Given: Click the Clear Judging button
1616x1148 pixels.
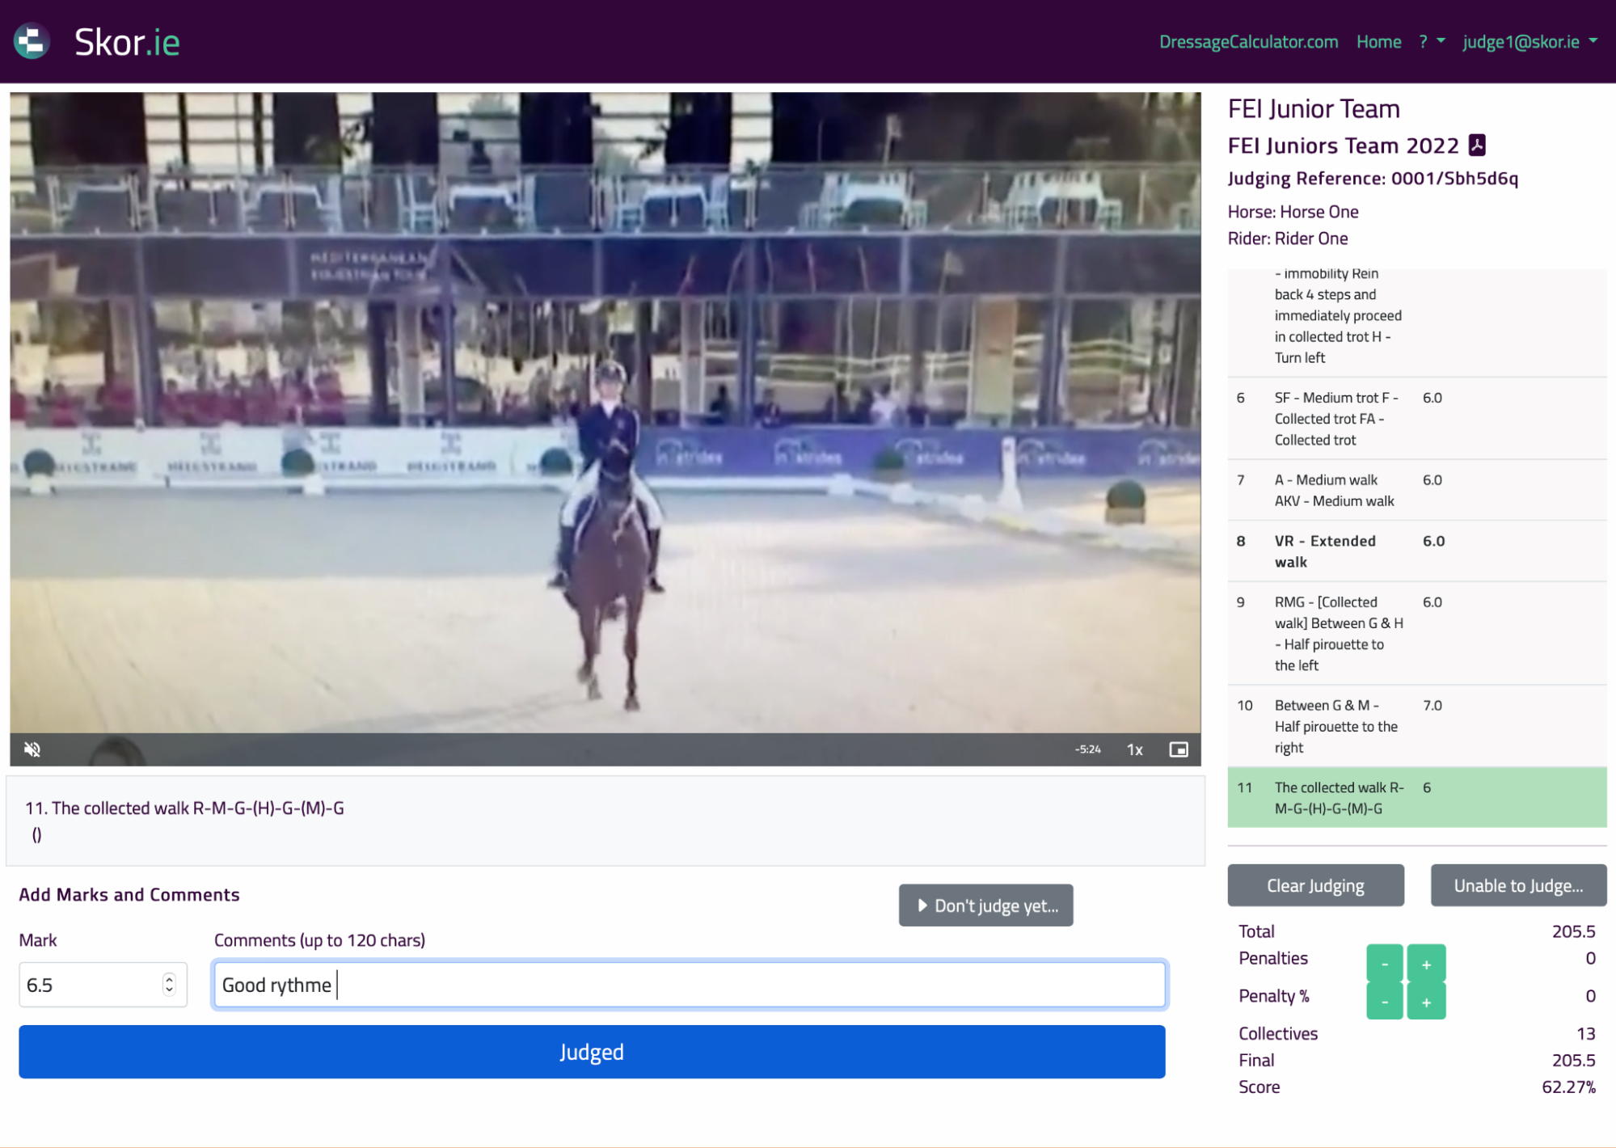Looking at the screenshot, I should (1315, 885).
